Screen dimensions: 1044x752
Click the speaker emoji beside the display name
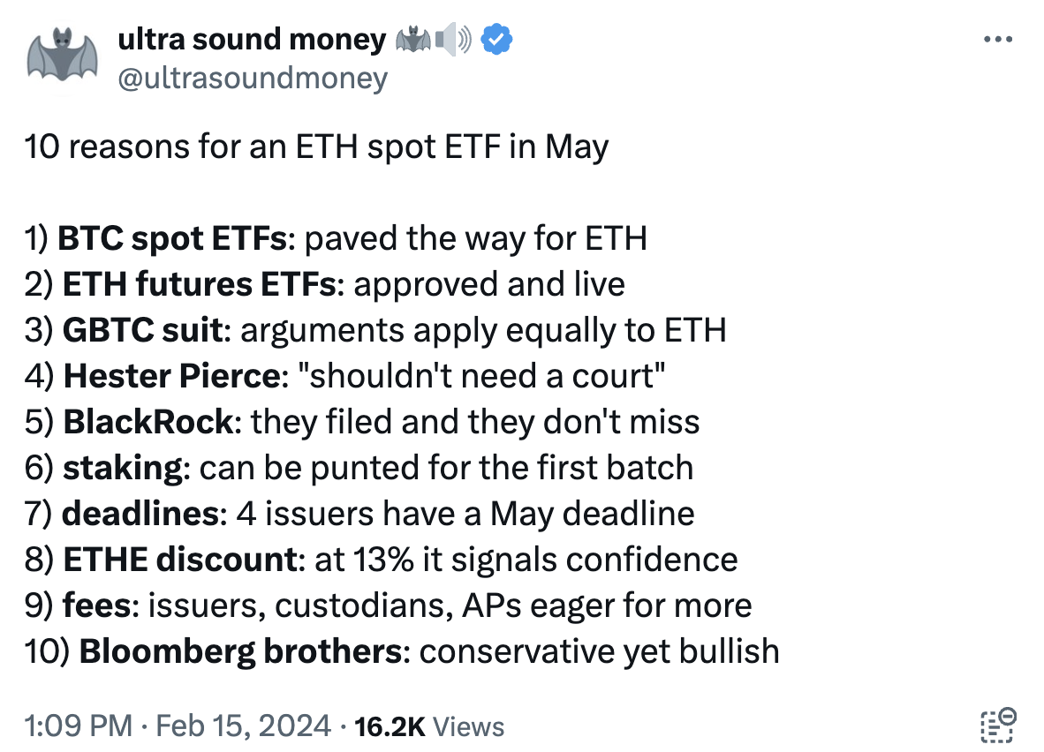point(455,40)
